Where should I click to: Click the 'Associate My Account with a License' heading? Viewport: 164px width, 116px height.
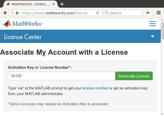coord(64,52)
